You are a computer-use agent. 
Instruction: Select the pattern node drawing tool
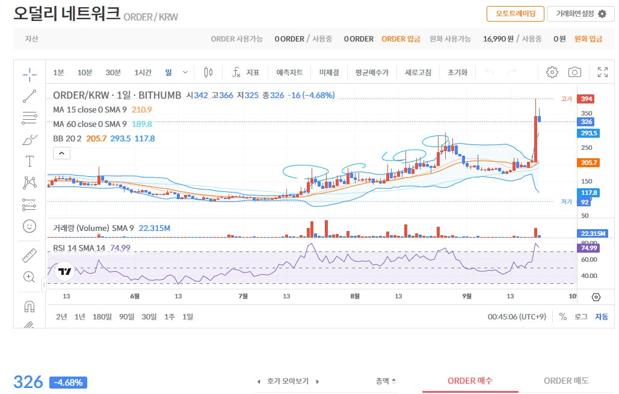coord(29,182)
